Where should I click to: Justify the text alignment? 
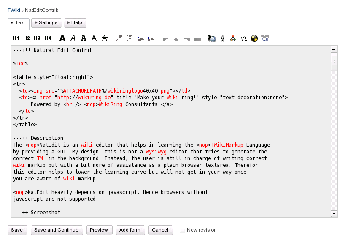(x=197, y=38)
